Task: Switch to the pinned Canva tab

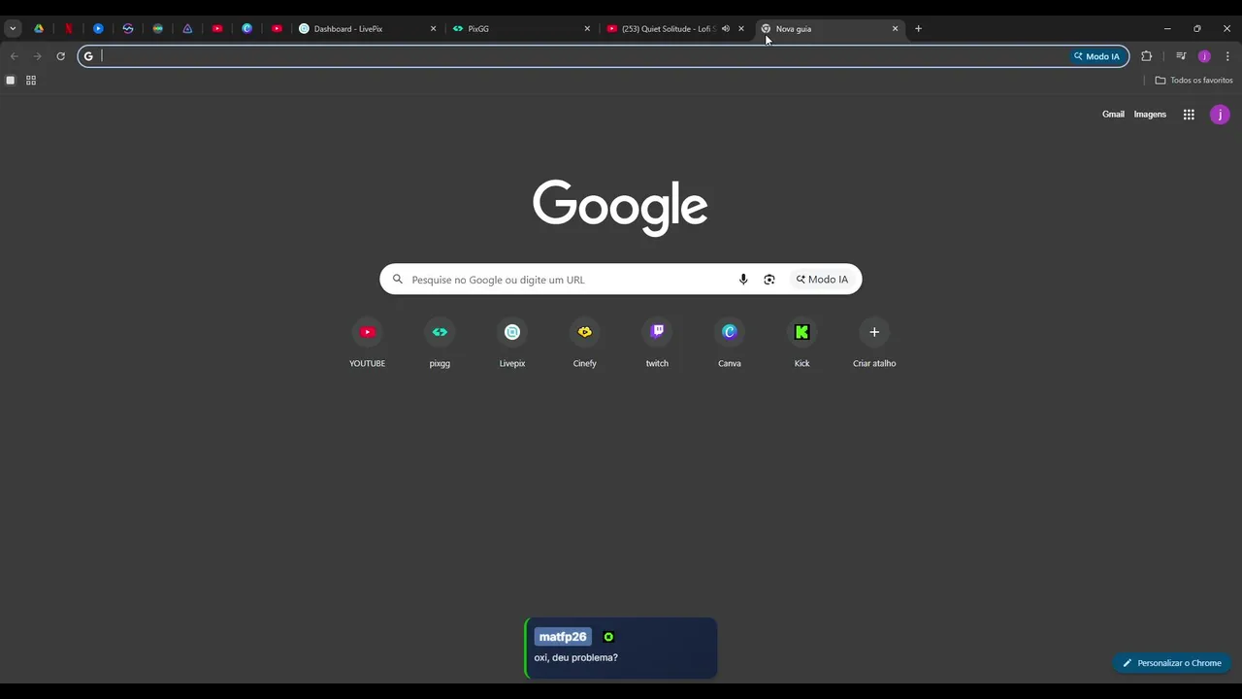Action: pos(246,29)
